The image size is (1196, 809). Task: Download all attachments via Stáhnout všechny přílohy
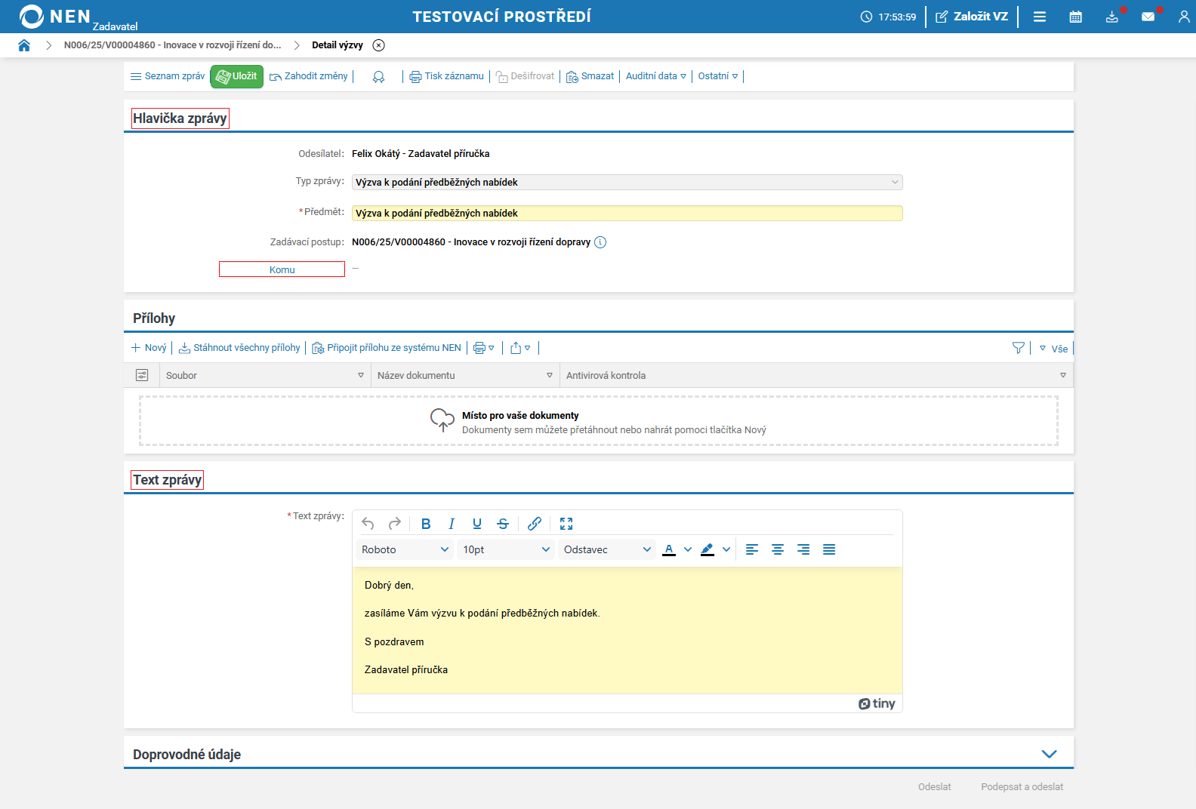click(239, 348)
